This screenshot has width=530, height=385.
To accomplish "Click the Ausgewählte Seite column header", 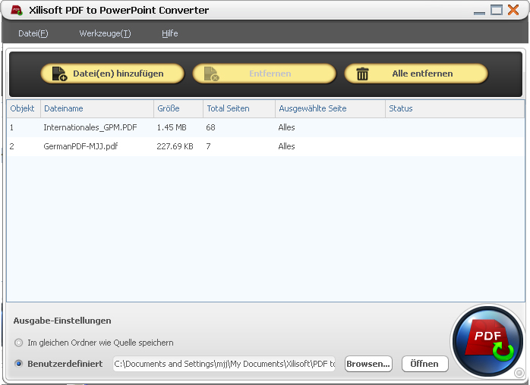I will pos(330,108).
